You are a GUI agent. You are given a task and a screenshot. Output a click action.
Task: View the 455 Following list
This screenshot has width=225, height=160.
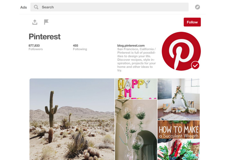point(80,47)
